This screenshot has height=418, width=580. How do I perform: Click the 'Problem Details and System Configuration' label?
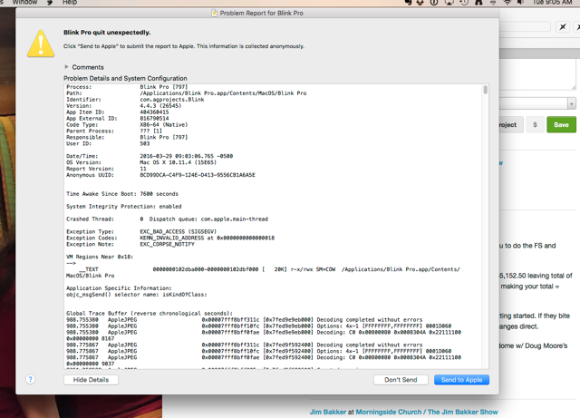(125, 78)
